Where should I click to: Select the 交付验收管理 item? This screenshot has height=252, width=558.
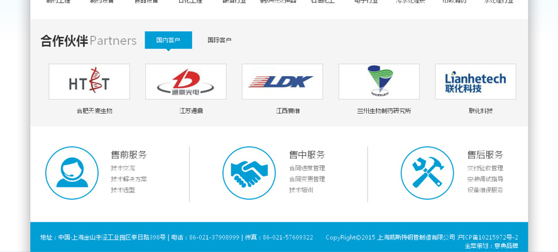click(485, 168)
